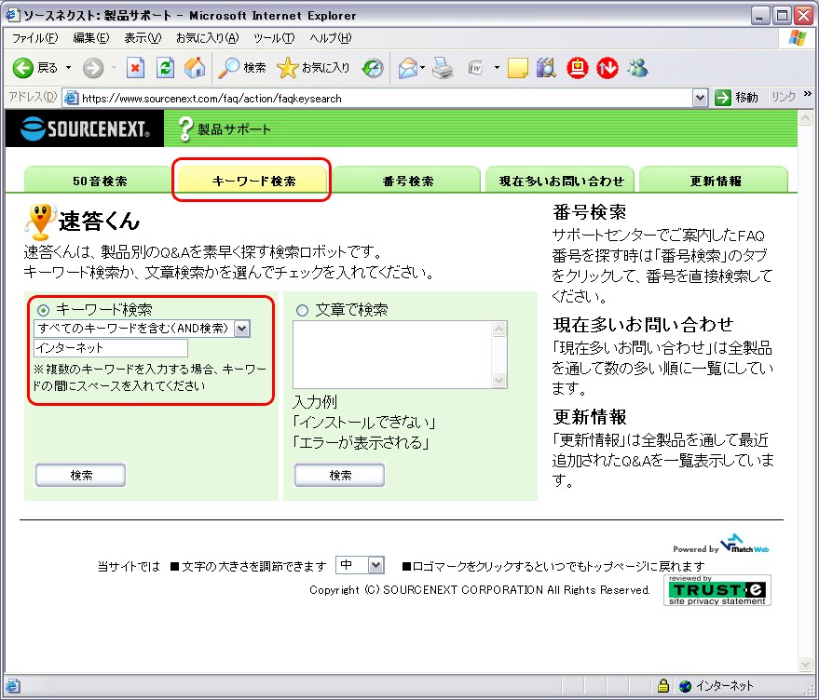The width and height of the screenshot is (819, 700).
Task: Refresh the page with green arrows icon
Action: coord(166,68)
